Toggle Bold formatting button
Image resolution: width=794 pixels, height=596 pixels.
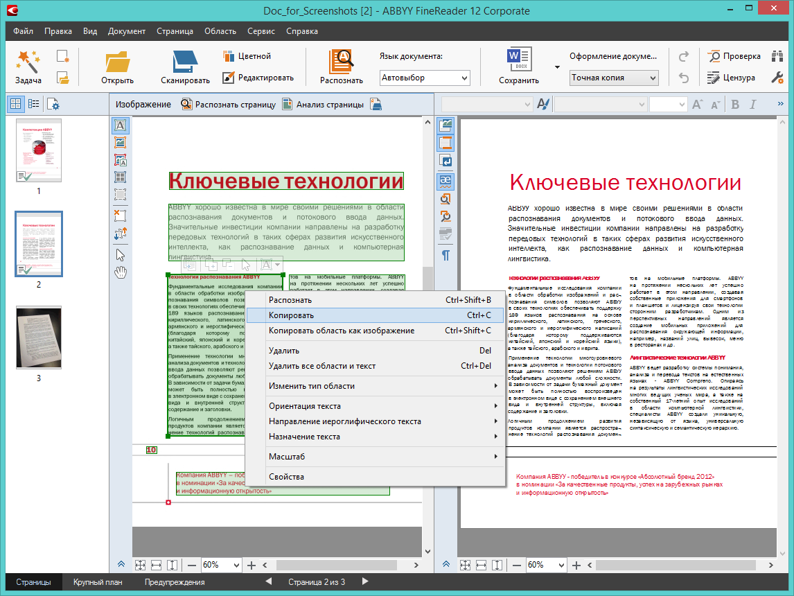pyautogui.click(x=734, y=105)
